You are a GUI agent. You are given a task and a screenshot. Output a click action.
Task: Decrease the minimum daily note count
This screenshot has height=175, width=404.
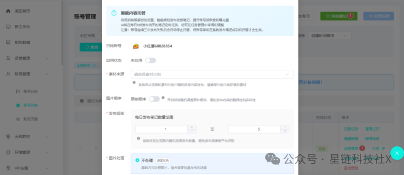coord(192,131)
